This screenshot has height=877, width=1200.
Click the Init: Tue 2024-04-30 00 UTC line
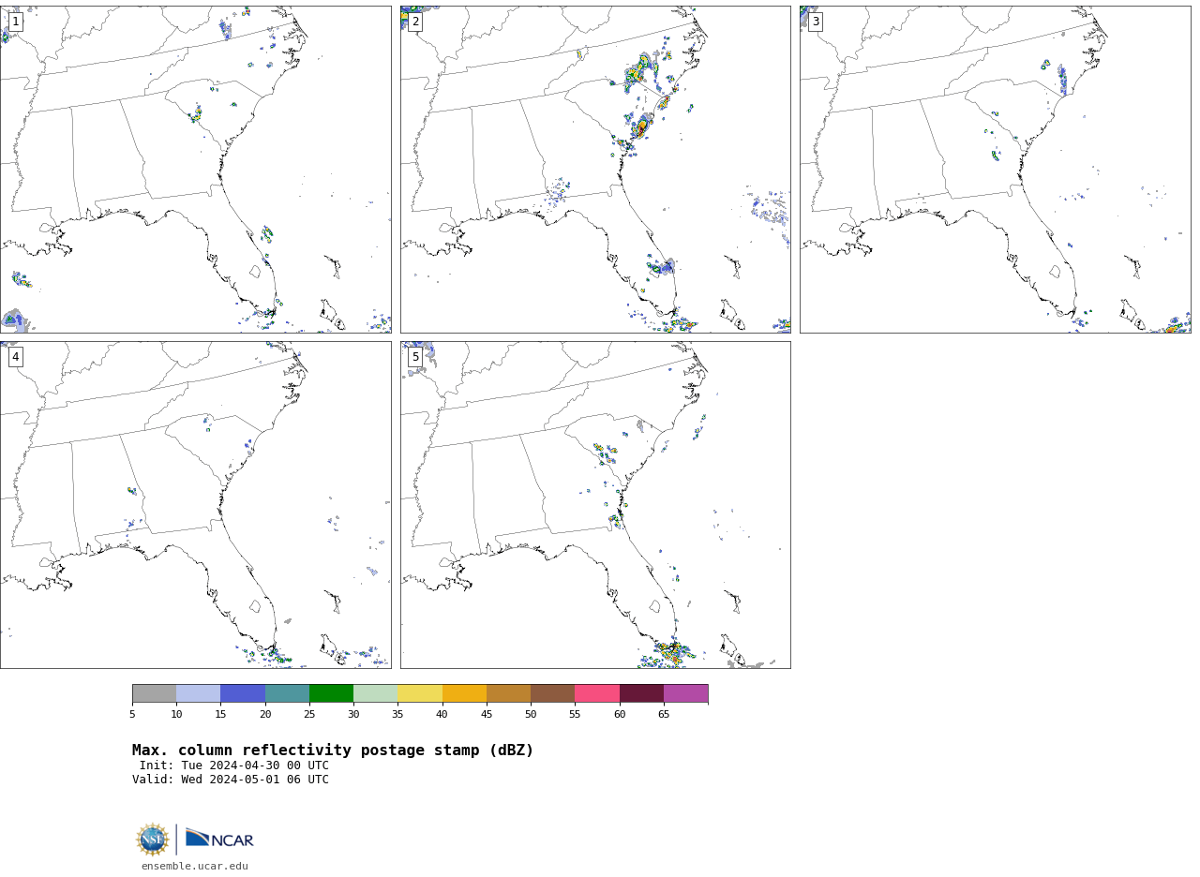[x=234, y=766]
